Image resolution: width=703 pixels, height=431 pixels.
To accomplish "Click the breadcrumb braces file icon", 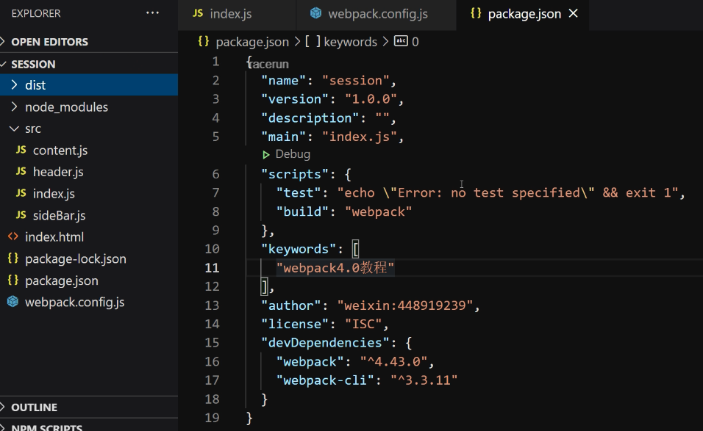I will point(204,41).
